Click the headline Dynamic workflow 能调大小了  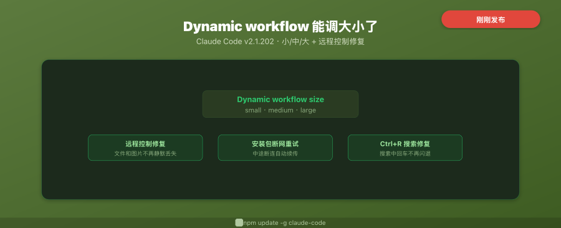pos(280,27)
